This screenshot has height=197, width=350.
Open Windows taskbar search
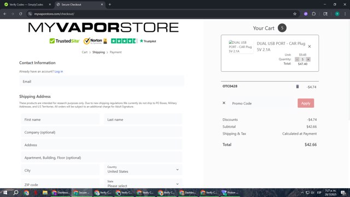(16, 193)
